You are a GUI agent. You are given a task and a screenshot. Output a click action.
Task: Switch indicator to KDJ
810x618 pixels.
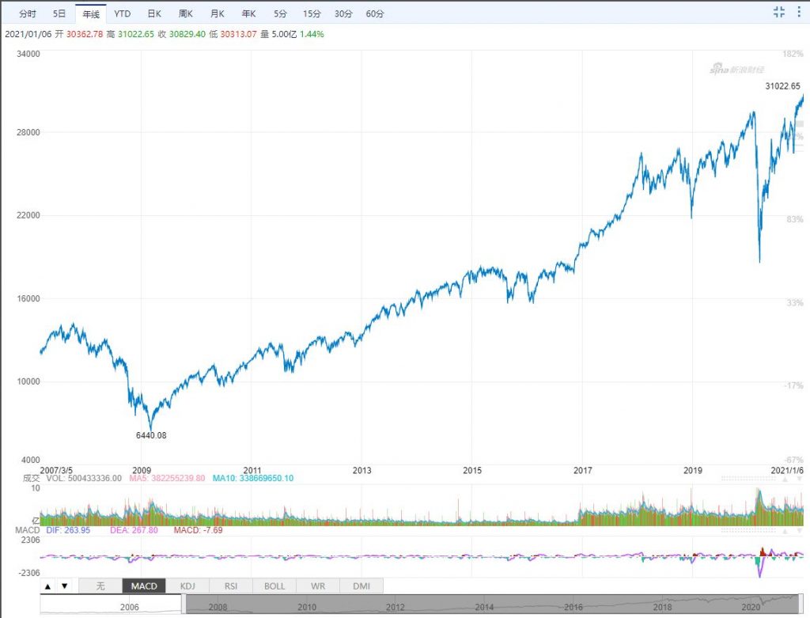[187, 586]
